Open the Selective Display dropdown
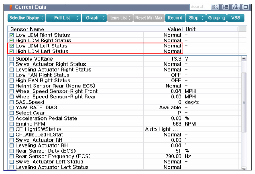Image resolution: width=255 pixels, height=174 pixels. pos(26,18)
